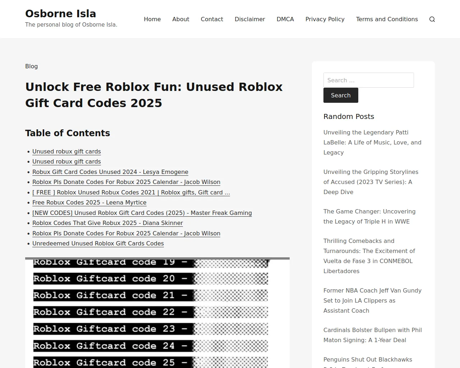Go to the Home menu item
This screenshot has width=460, height=368.
152,19
